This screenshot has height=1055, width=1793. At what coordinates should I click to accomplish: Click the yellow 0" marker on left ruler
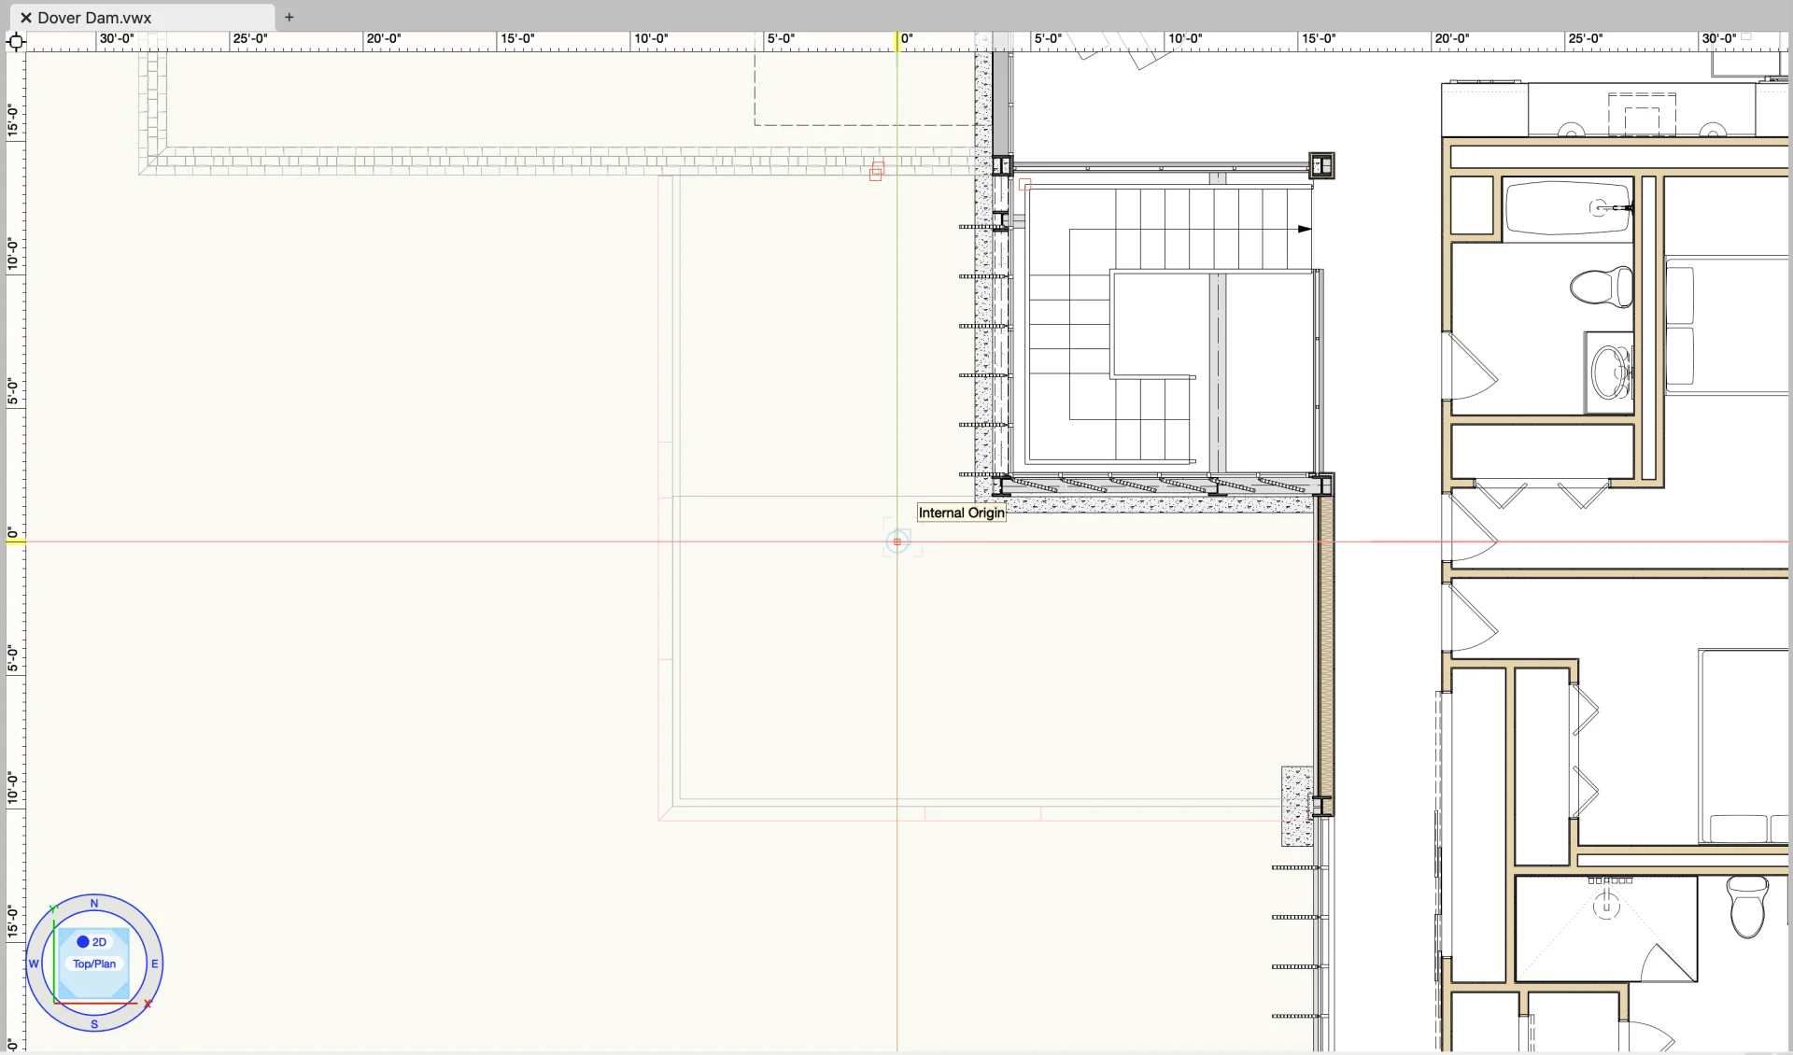coord(15,541)
